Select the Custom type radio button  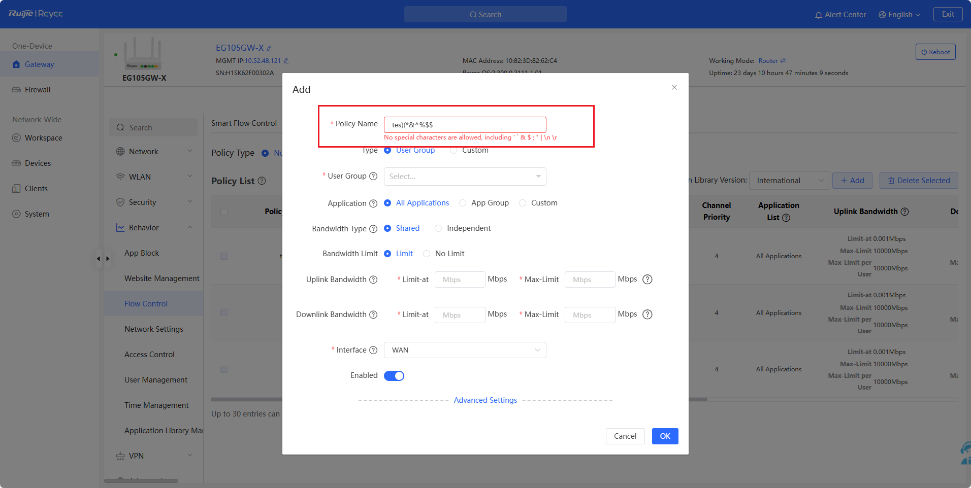coord(454,150)
